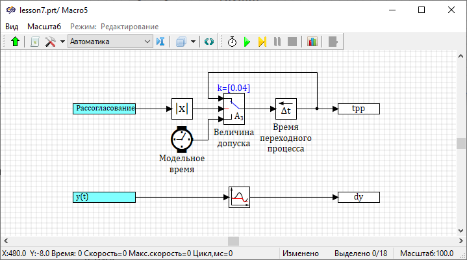Screen dimensions: 467x260
Task: Open the Автоматика library combo box
Action: click(x=110, y=42)
